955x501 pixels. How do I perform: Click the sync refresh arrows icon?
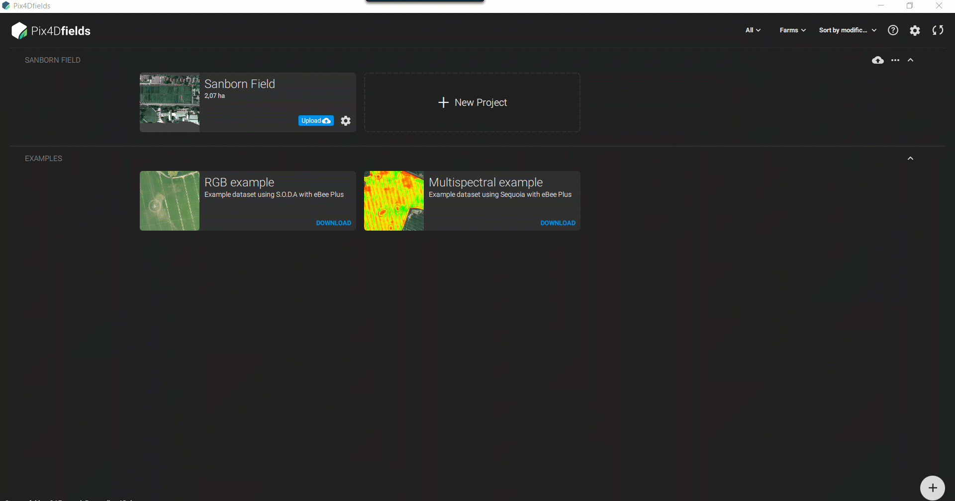tap(938, 30)
